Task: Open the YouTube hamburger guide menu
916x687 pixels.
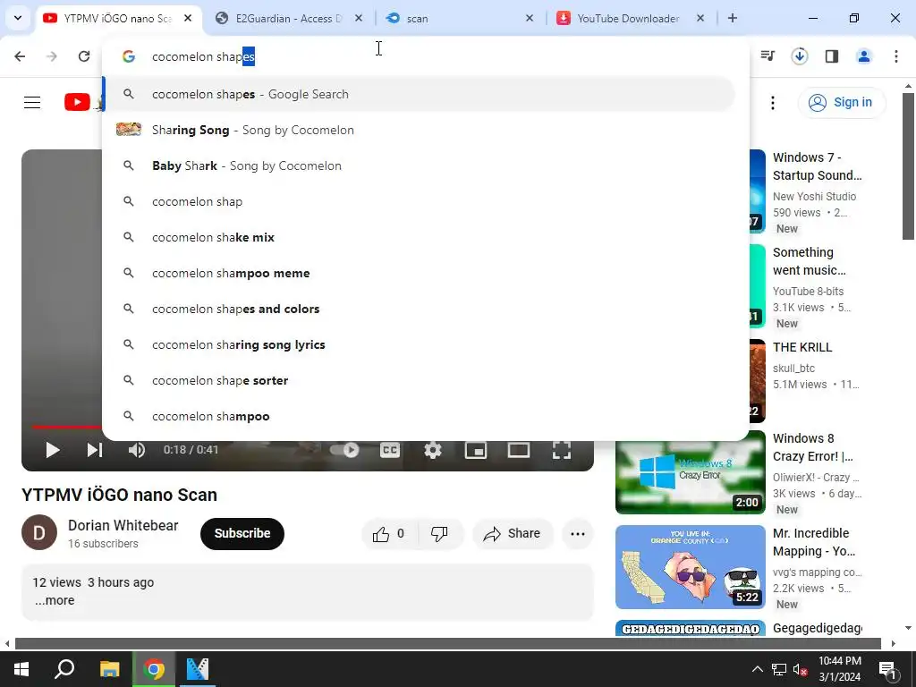Action: [x=32, y=102]
